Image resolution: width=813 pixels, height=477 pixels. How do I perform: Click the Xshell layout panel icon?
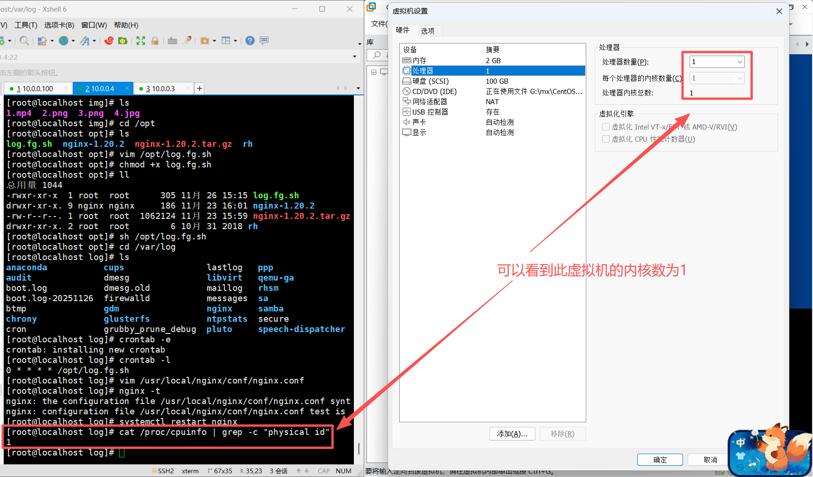coord(226,41)
